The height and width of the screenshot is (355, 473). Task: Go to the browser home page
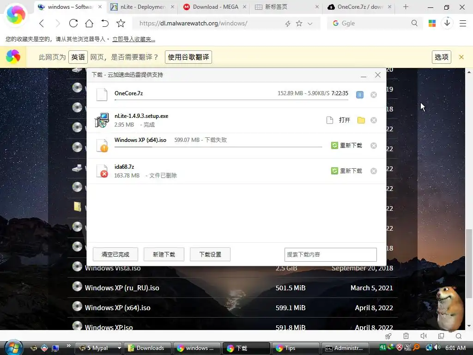89,23
